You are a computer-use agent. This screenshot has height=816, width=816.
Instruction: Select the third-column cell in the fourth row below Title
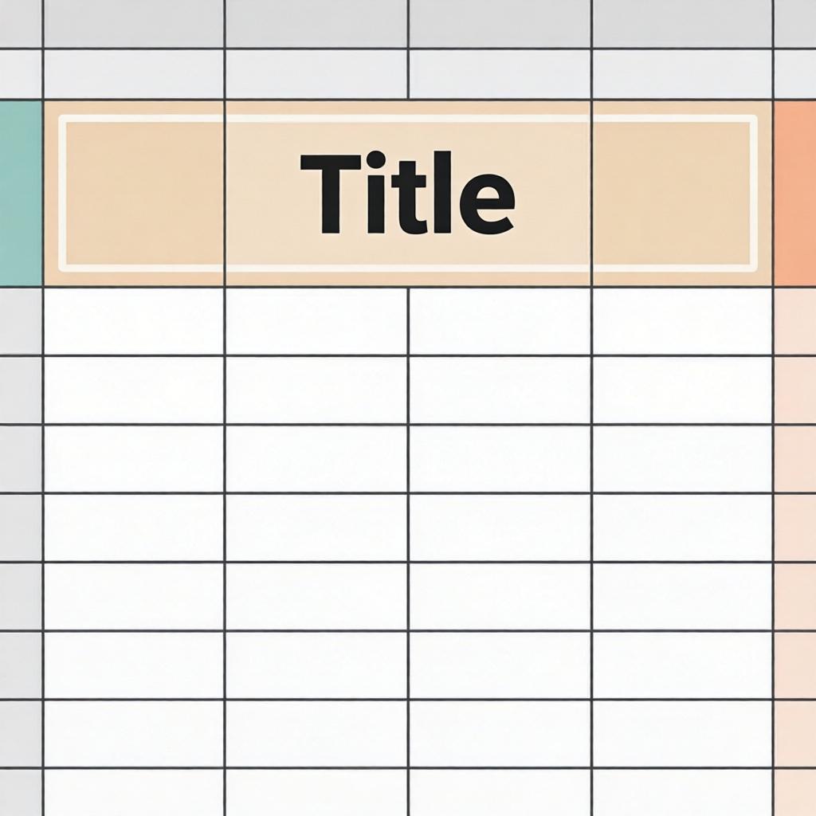500,528
